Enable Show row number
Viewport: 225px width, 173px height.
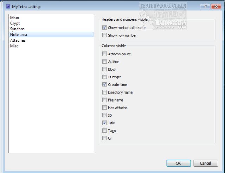point(104,35)
